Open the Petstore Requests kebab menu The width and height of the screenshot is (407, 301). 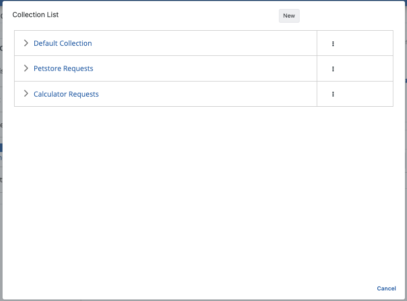pos(333,69)
